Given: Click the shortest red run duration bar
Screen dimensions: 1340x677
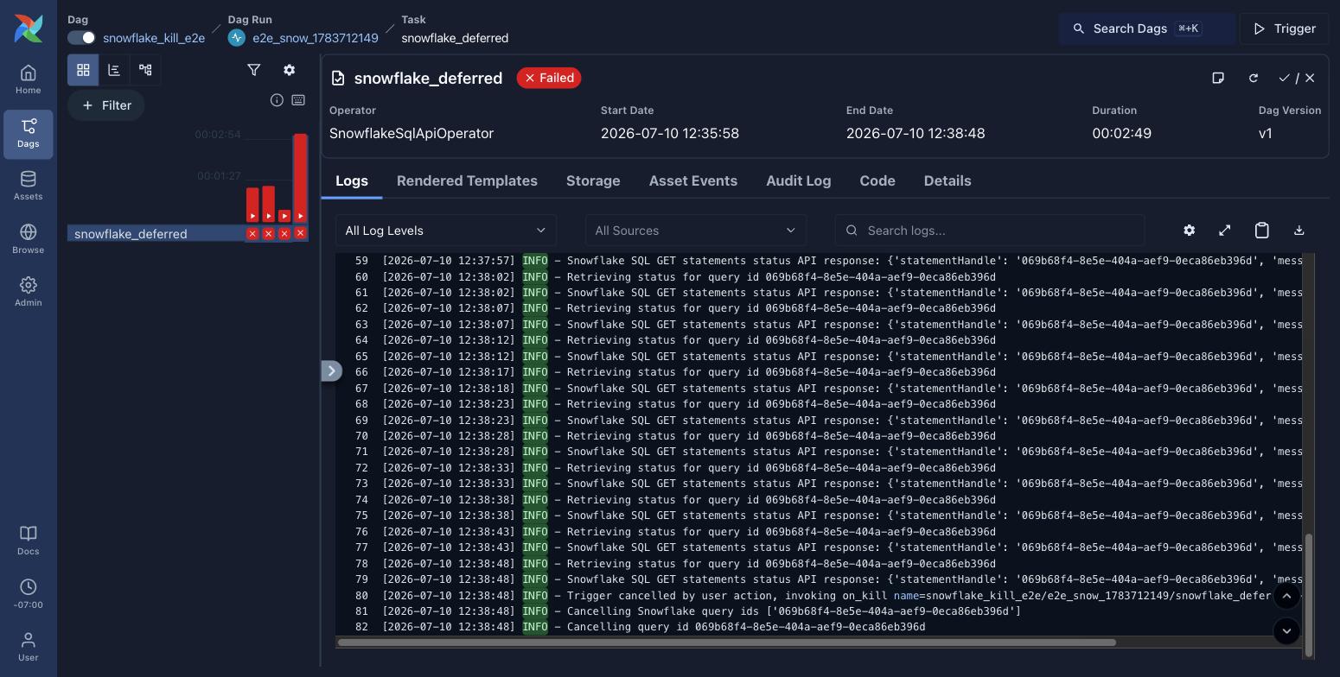Looking at the screenshot, I should [x=284, y=216].
